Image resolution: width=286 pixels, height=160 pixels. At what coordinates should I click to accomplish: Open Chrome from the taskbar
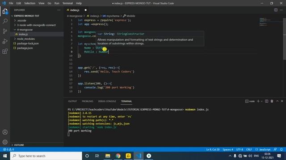pyautogui.click(x=118, y=156)
